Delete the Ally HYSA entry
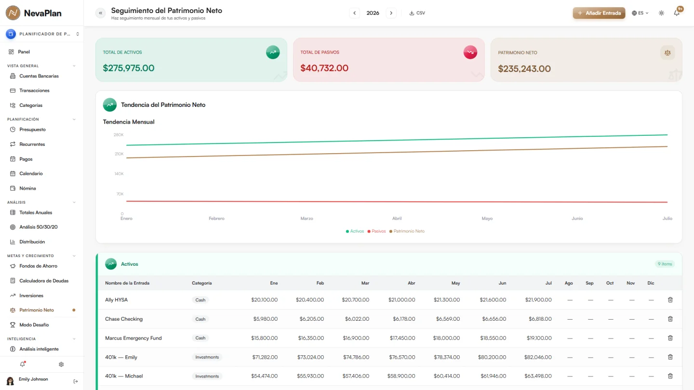 point(670,300)
